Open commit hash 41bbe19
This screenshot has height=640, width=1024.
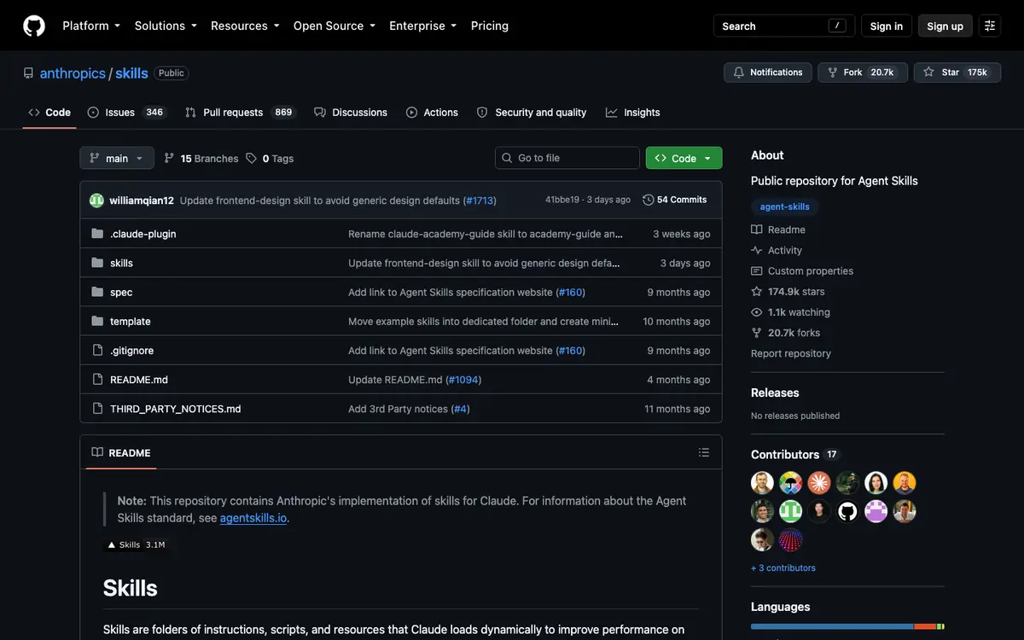[x=562, y=200]
